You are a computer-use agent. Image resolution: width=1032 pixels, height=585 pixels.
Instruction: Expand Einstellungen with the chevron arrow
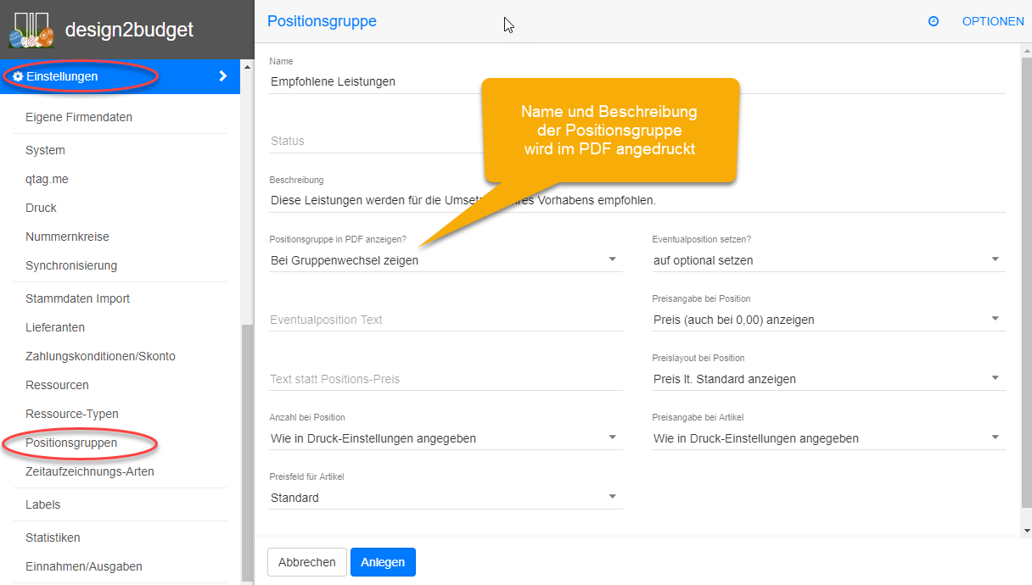coord(223,76)
